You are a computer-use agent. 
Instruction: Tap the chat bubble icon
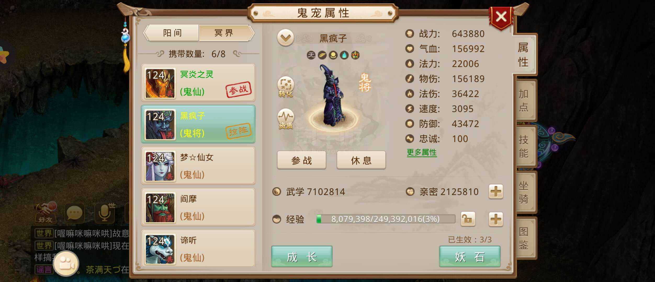(75, 213)
